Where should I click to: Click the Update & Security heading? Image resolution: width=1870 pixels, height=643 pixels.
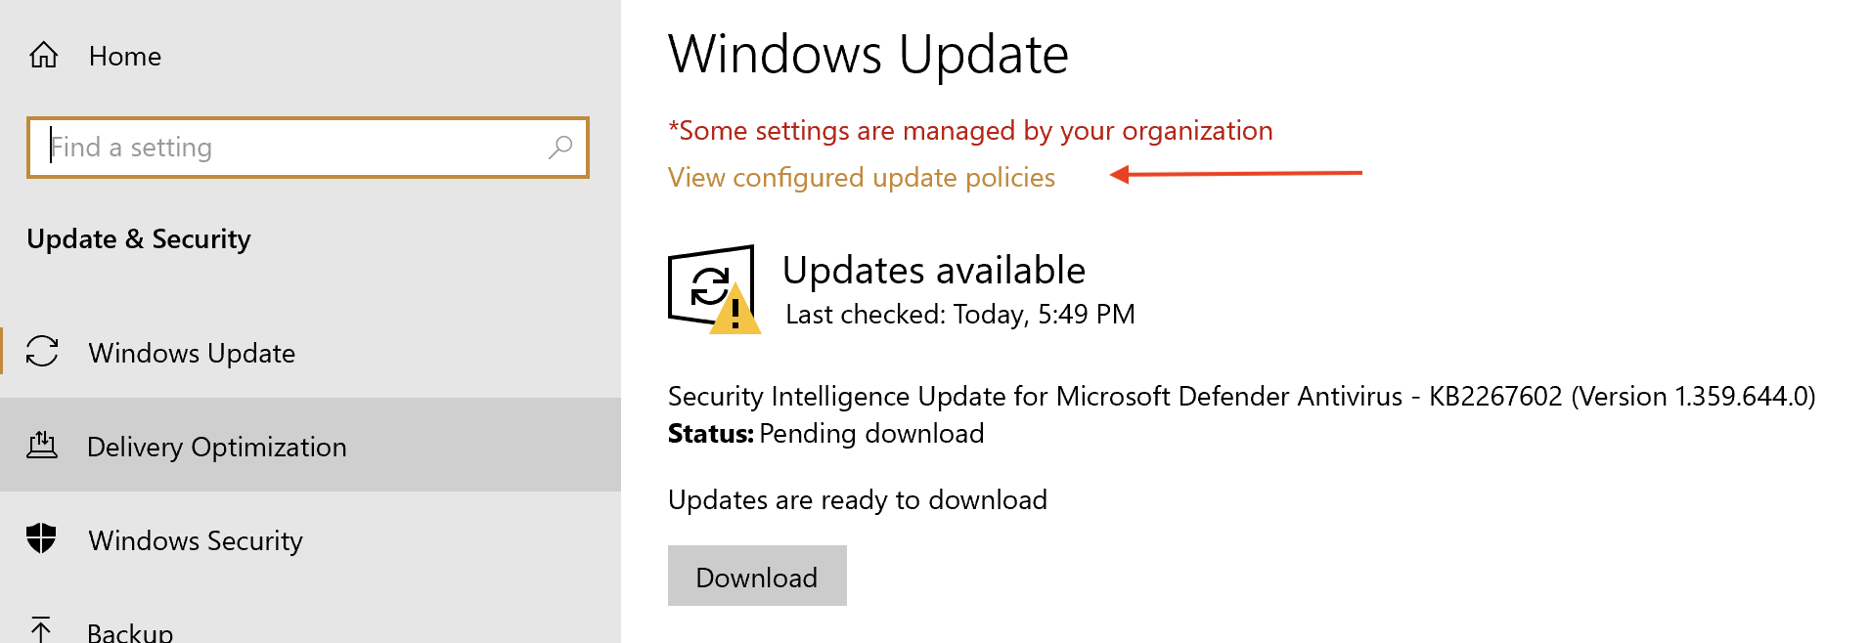139,239
